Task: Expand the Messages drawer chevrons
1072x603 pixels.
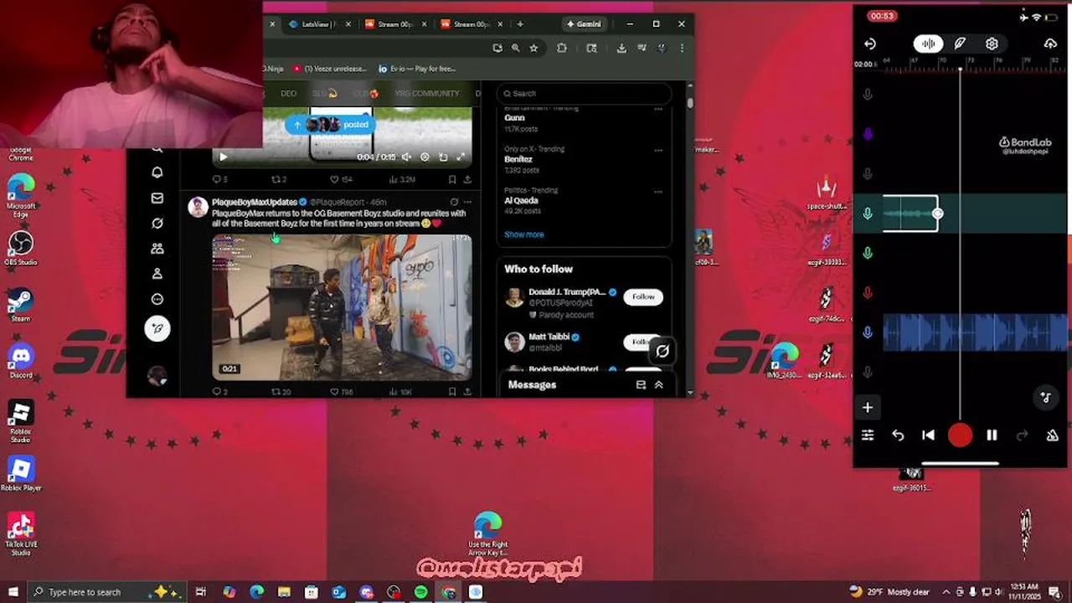Action: point(659,384)
